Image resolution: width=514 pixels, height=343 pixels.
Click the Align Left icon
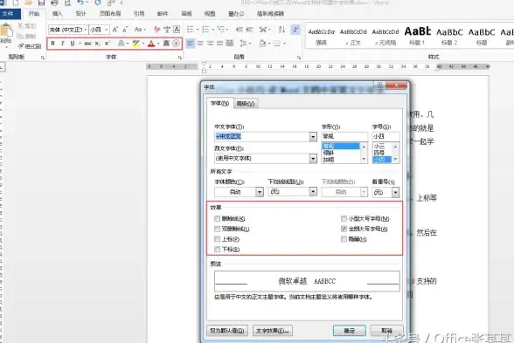[x=191, y=44]
